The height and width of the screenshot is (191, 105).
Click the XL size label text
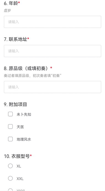[x=19, y=166]
